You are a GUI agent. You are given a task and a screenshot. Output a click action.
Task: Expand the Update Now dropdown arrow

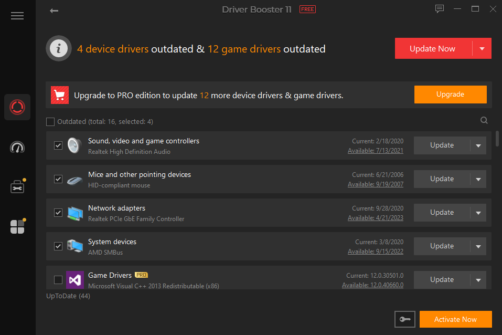483,48
